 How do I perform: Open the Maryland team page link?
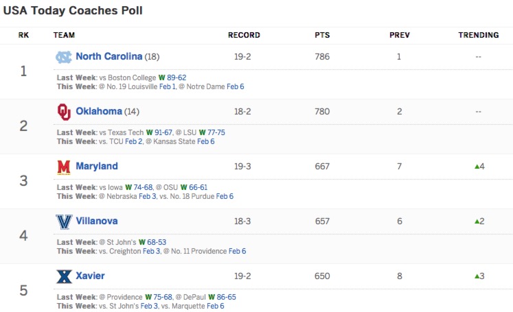pyautogui.click(x=97, y=166)
